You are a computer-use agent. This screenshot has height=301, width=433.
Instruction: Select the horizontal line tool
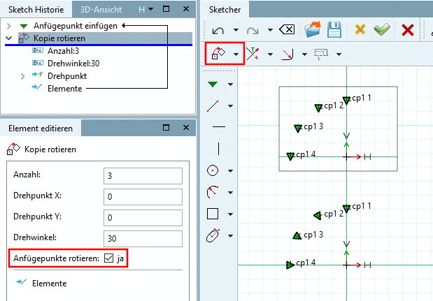click(219, 127)
